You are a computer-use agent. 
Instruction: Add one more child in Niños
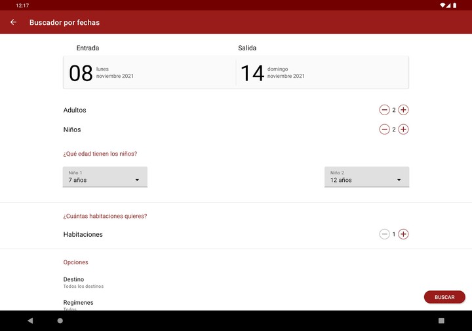[403, 130]
